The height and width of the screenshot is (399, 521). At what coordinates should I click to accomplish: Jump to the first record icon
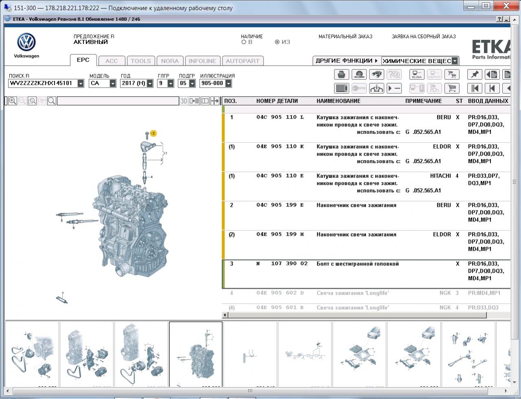coord(475,88)
